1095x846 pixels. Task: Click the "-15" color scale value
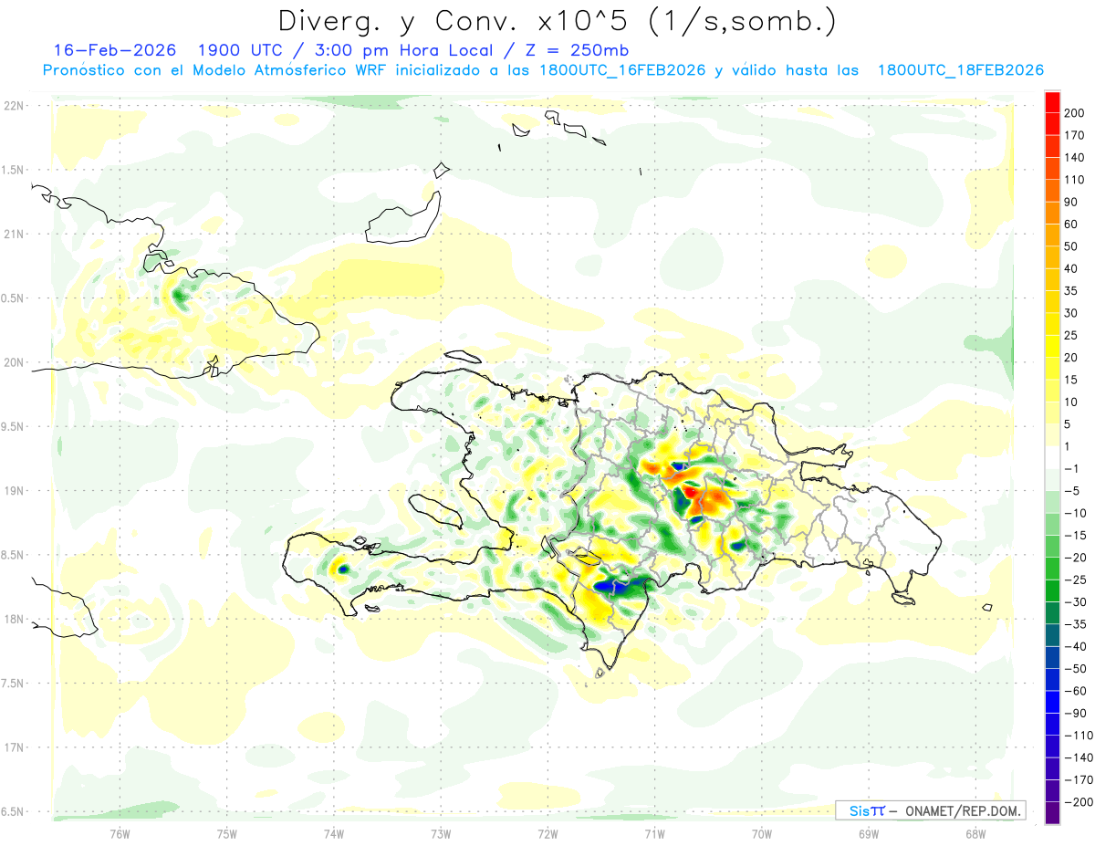click(x=1077, y=535)
